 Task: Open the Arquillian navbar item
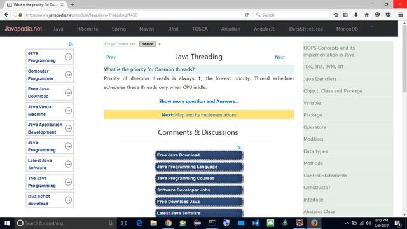pos(230,29)
